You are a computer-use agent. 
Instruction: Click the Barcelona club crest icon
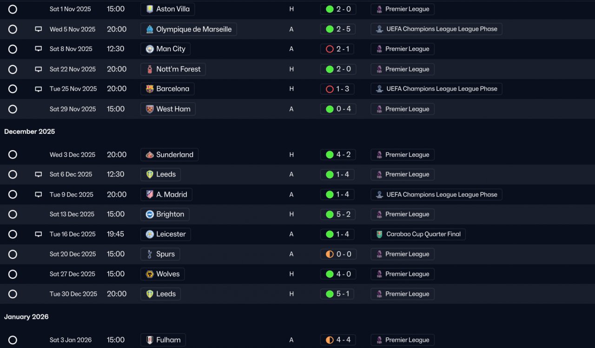pyautogui.click(x=150, y=89)
